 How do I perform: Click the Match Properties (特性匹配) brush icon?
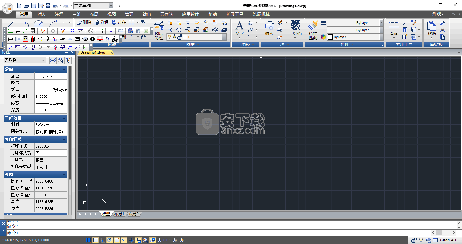point(313,30)
